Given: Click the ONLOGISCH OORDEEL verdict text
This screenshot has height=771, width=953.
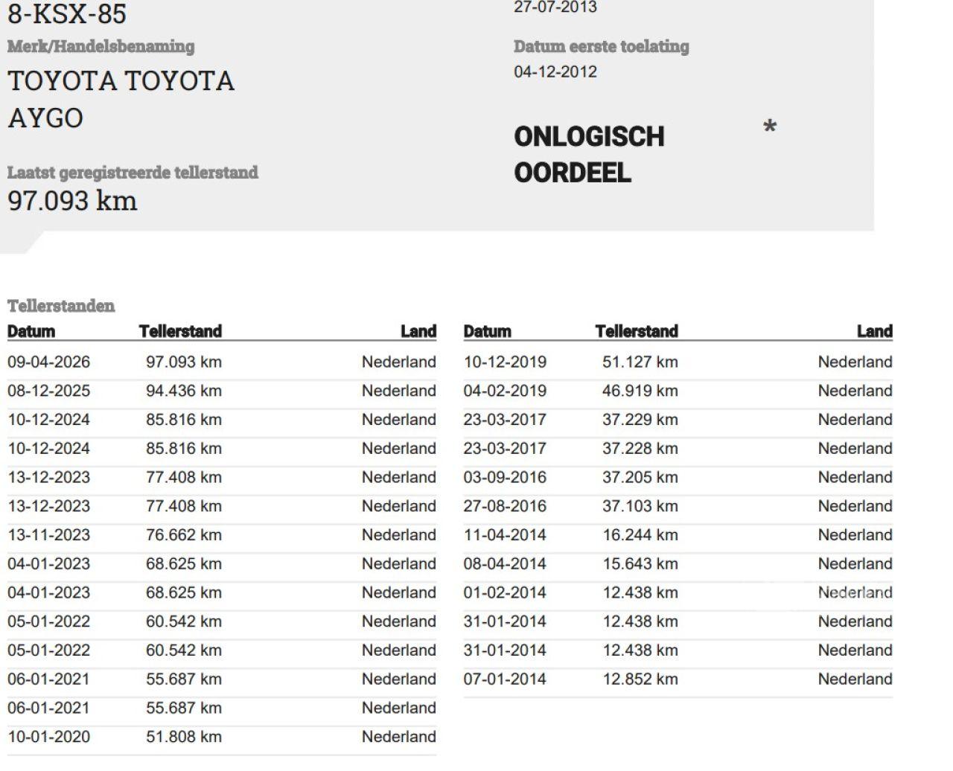Looking at the screenshot, I should click(588, 154).
